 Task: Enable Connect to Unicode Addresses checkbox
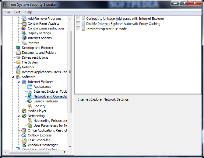[78, 18]
